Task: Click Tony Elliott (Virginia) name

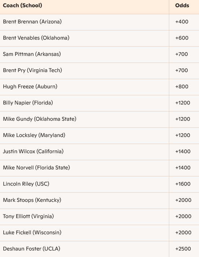Action: click(x=28, y=216)
